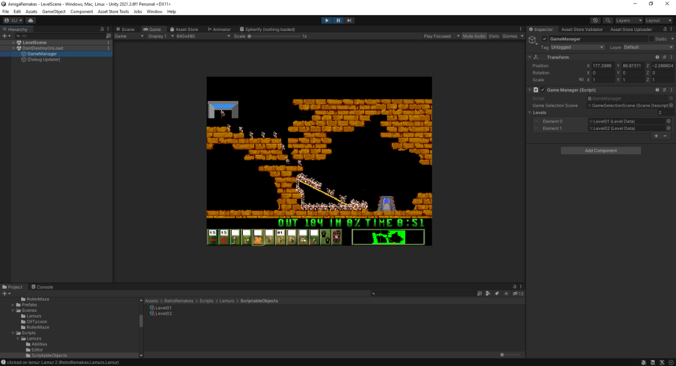The image size is (676, 366).
Task: Toggle hidden packages visibility showing 13
Action: [518, 293]
